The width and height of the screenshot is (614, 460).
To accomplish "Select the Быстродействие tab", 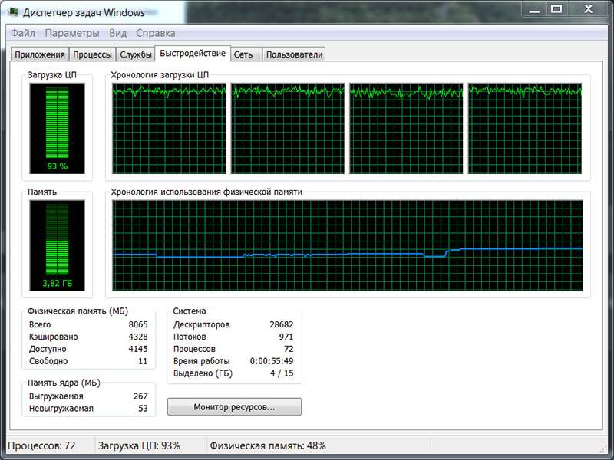I will [192, 54].
